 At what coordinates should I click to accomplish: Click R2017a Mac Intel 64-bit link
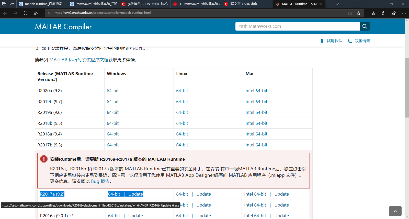[255, 194]
